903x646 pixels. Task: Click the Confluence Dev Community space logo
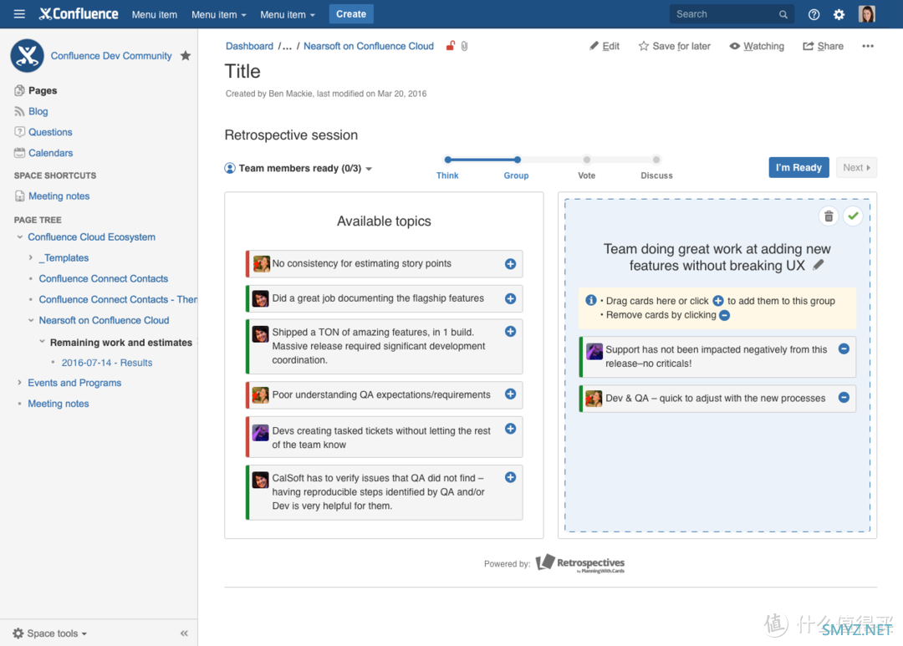(27, 55)
